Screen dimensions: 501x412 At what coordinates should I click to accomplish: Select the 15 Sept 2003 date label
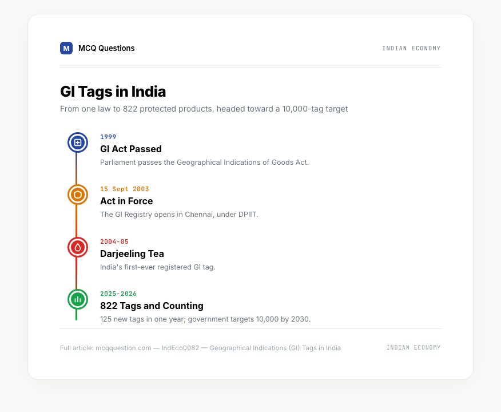pos(124,189)
